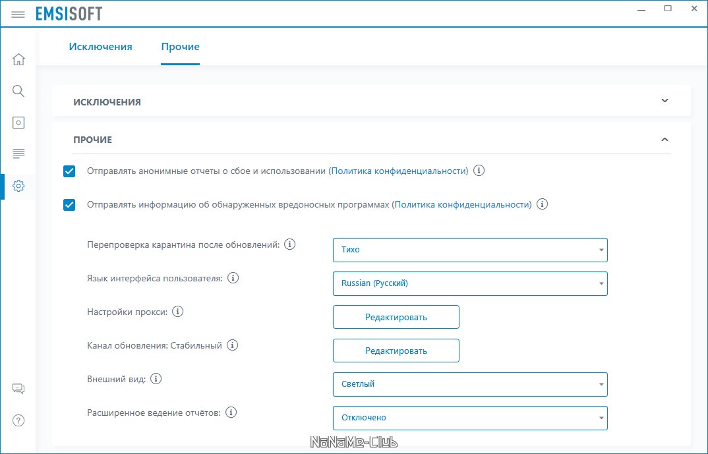
Task: Show info for Язык интерфейса пользователя
Action: coord(233,278)
